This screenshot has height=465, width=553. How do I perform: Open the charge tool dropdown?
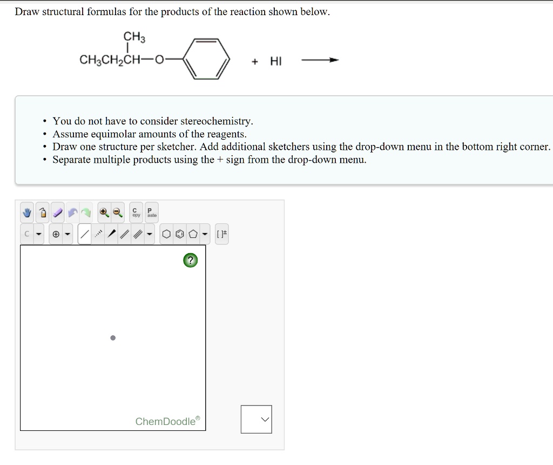coord(68,234)
